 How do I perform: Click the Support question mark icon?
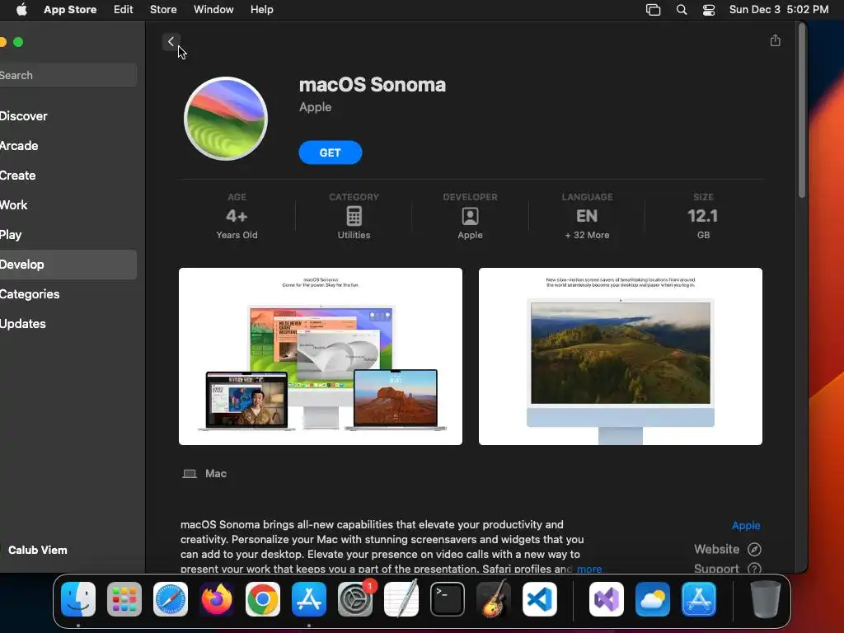[x=754, y=569]
